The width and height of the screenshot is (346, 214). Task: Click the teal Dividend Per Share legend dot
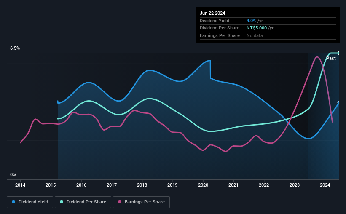(62, 202)
